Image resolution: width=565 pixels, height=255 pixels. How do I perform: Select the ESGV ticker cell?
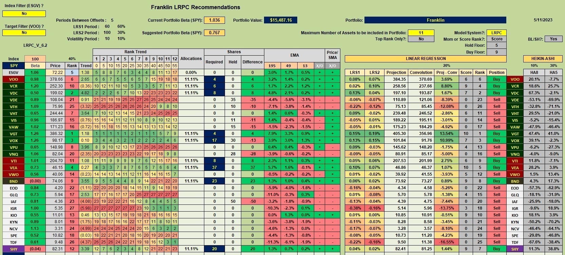click(x=14, y=73)
